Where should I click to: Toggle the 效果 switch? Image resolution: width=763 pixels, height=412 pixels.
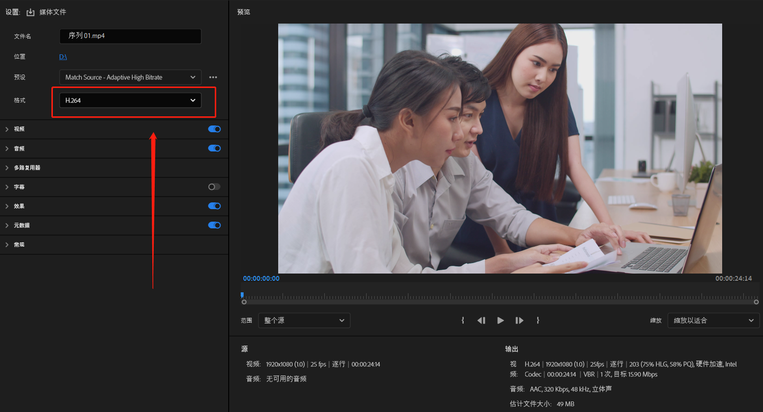click(214, 206)
